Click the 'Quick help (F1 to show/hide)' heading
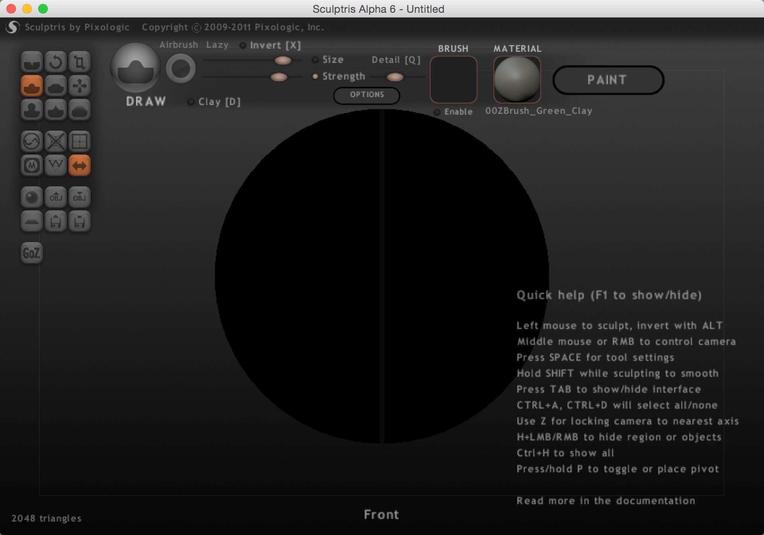This screenshot has height=535, width=764. (x=609, y=295)
